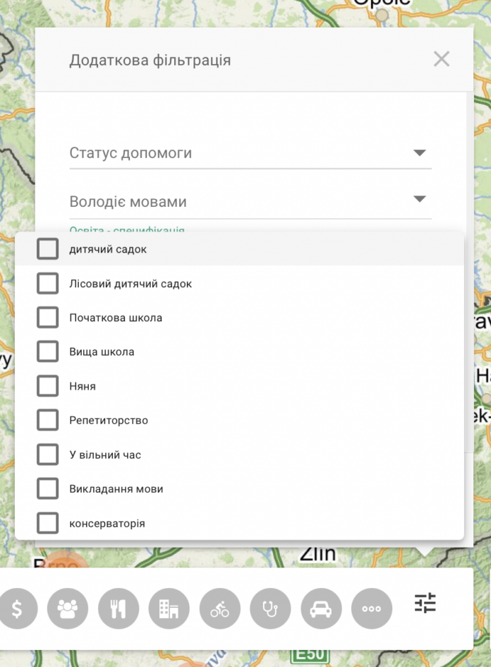Tick the 'консерваторія' checkbox

(x=47, y=523)
